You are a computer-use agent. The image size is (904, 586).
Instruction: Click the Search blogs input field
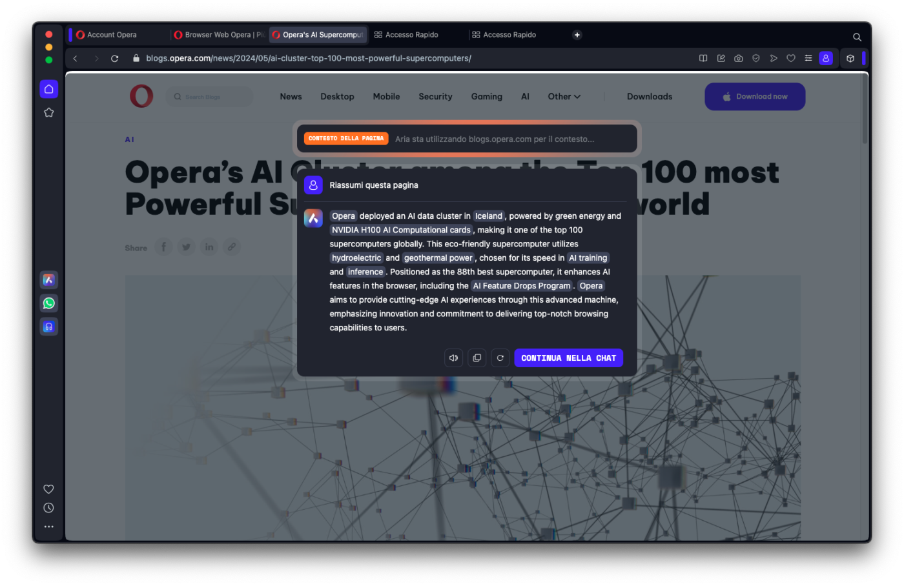pos(209,97)
